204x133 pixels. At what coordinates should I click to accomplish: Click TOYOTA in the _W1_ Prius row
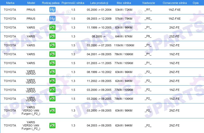click(10, 10)
